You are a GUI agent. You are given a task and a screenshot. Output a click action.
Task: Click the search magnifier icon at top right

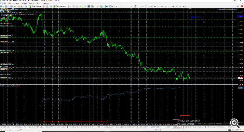pos(238,6)
